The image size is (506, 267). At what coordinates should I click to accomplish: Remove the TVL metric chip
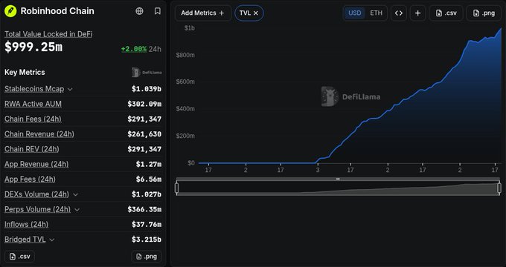pyautogui.click(x=256, y=13)
